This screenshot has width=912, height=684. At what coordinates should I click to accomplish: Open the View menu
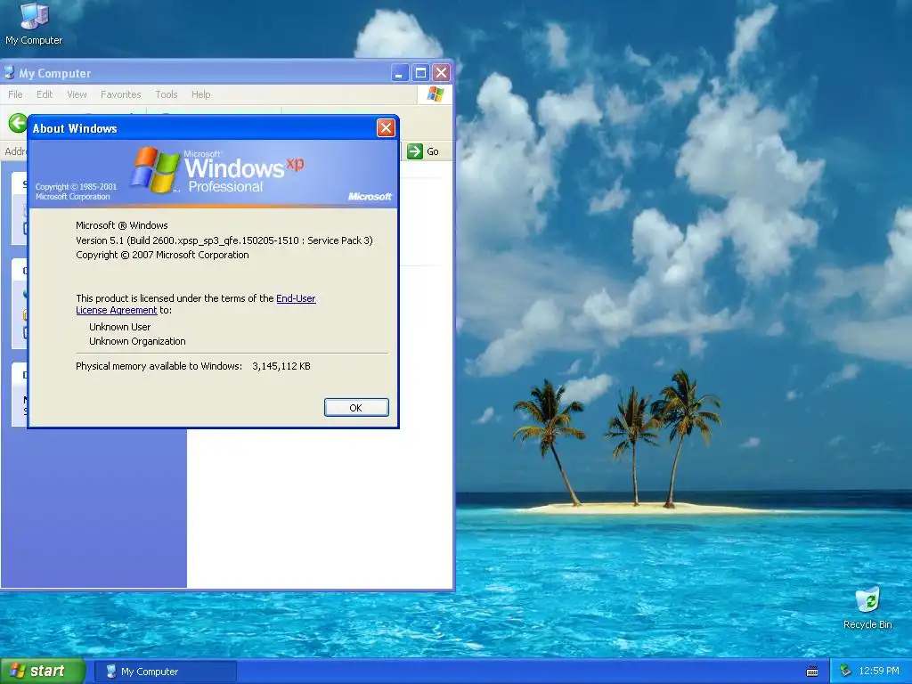(77, 94)
